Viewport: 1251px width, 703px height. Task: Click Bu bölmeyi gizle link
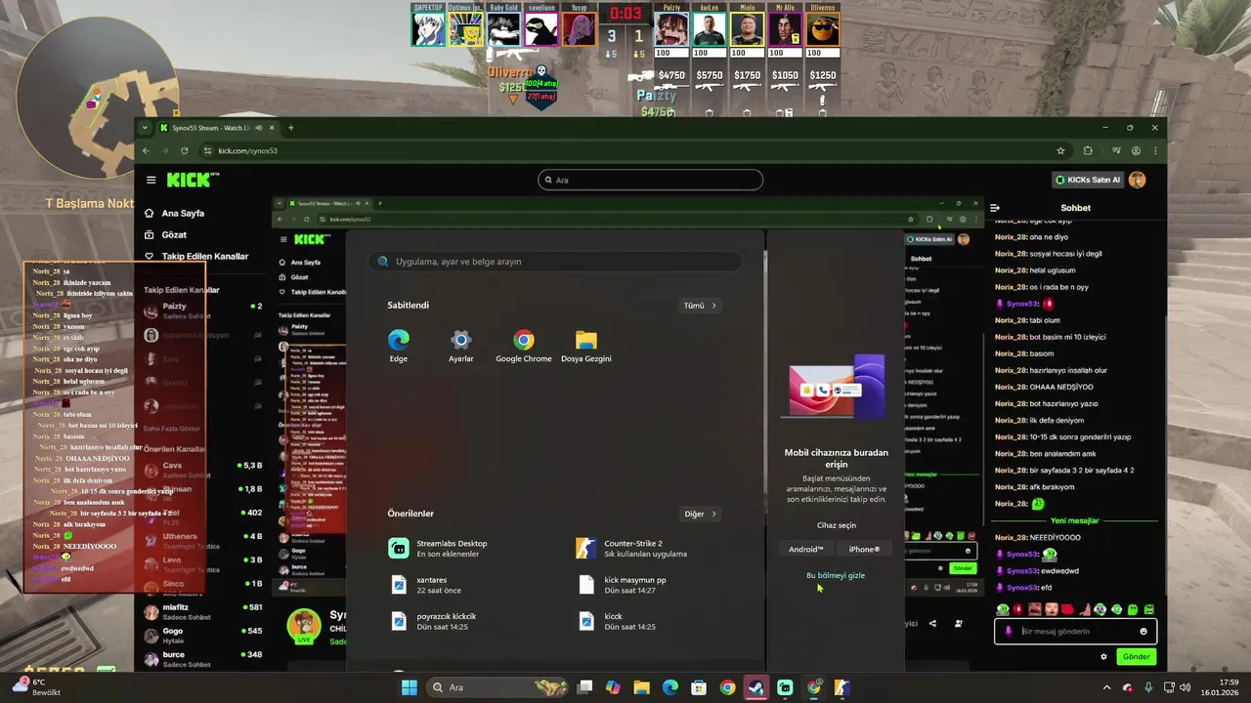[836, 575]
